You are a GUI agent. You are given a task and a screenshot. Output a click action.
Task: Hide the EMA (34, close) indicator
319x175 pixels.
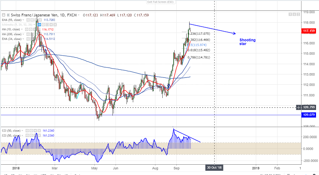coord(28,39)
